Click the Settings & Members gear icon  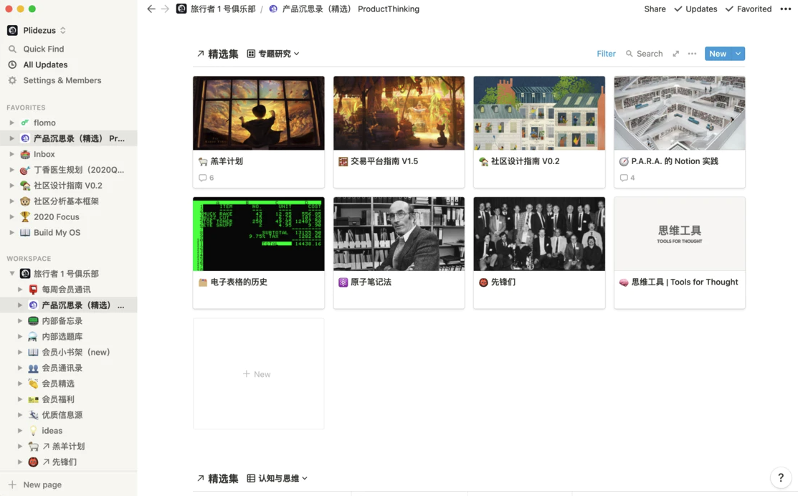pos(12,80)
